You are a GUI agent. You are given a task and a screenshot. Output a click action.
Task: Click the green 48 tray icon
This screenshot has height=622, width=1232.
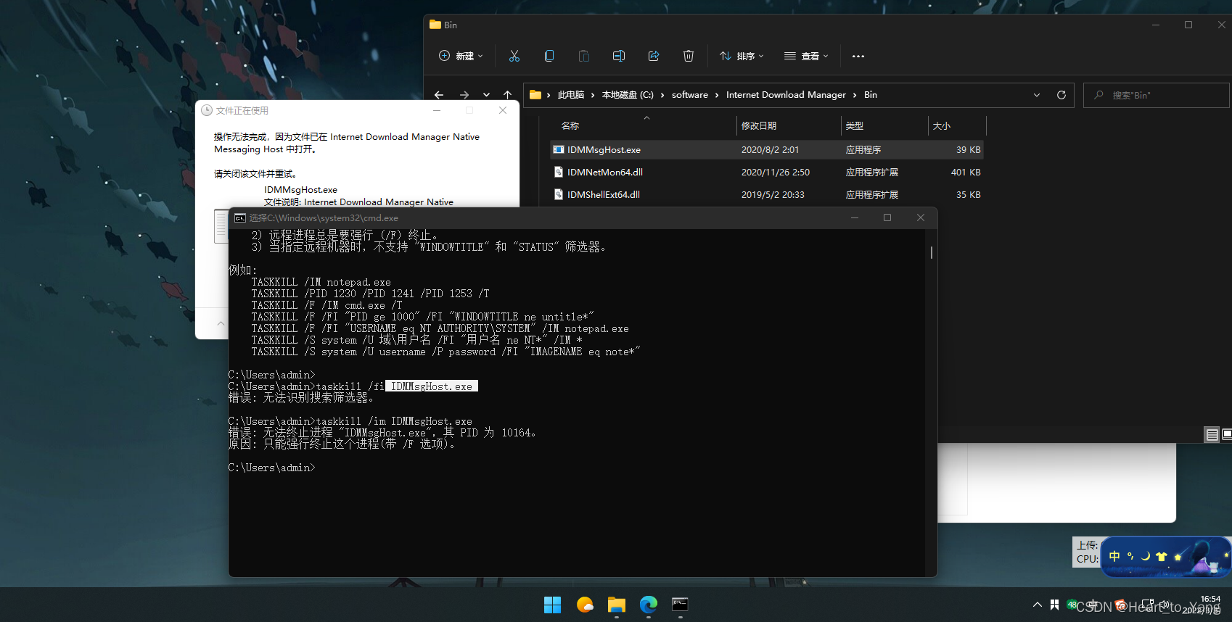click(1072, 605)
